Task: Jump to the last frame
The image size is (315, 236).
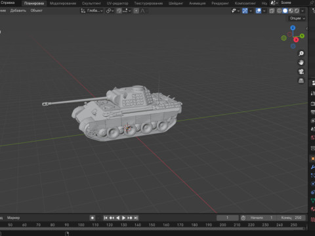Action: pos(136,218)
